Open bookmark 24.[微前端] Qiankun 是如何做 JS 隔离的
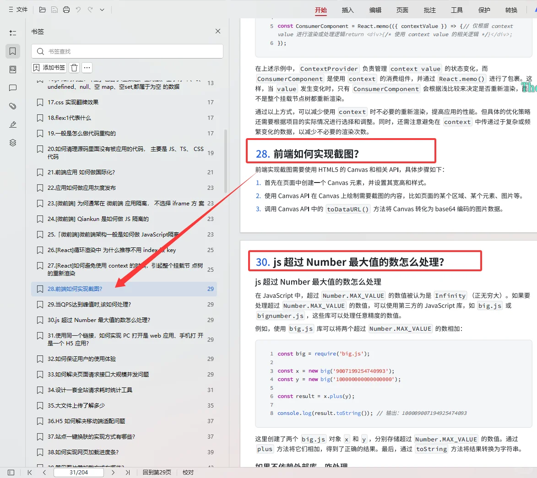Screen dimensions: 537x478 124,219
